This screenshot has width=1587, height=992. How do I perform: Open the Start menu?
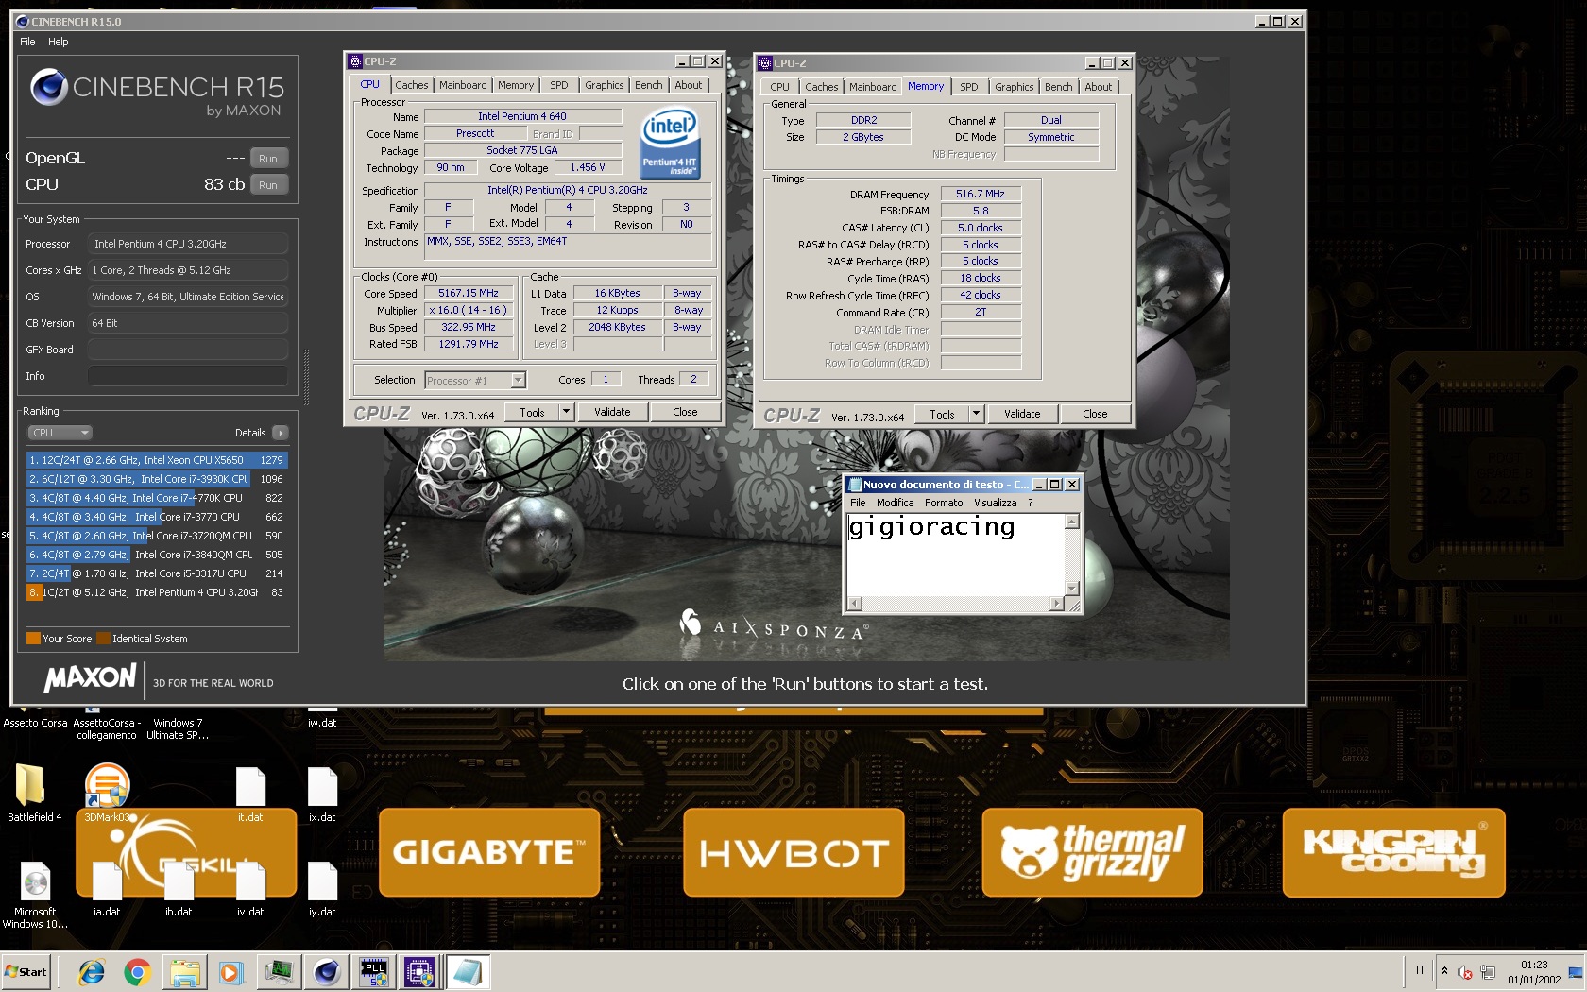(x=26, y=972)
